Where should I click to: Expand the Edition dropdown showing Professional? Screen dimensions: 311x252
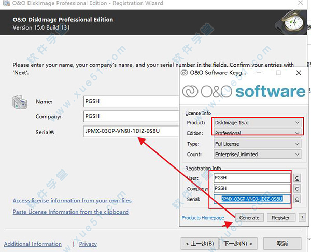pos(257,133)
